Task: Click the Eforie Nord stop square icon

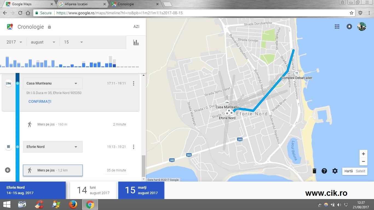Action: point(8,147)
